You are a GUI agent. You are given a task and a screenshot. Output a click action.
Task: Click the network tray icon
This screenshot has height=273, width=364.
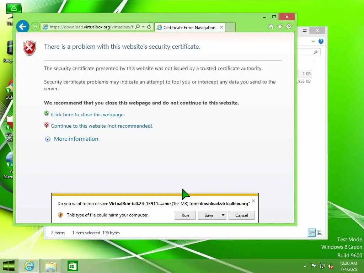[x=322, y=266]
